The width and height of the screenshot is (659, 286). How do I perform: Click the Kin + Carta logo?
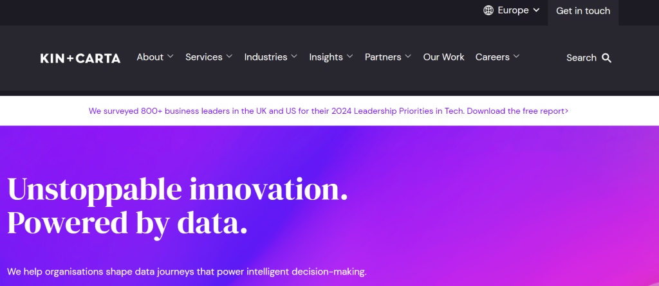point(80,58)
